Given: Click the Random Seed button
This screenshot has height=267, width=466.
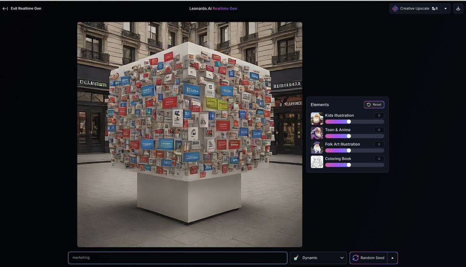Looking at the screenshot, I should [368, 258].
